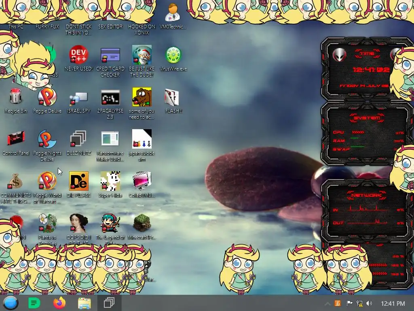414x311 pixels.
Task: Launch Firefox from the taskbar
Action: [59, 303]
